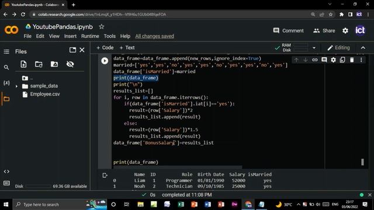This screenshot has width=374, height=210.
Task: Mount Google Drive folder icon
Action: [54, 64]
